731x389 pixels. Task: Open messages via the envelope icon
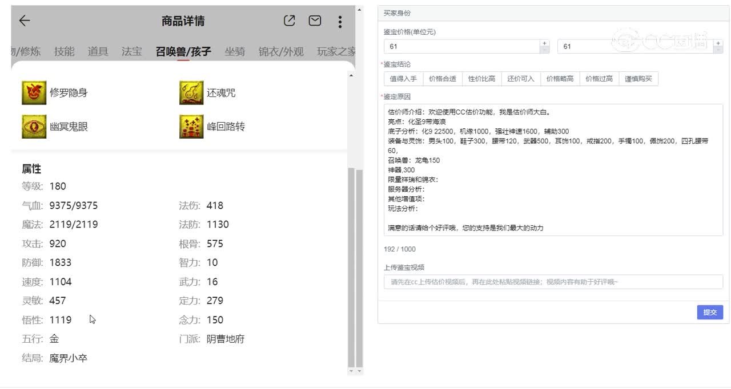point(315,21)
